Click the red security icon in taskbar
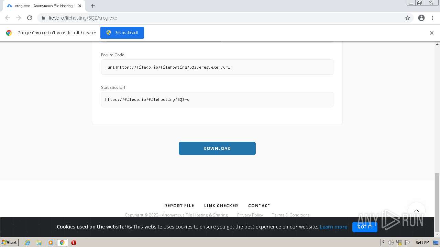440x247 pixels. (x=74, y=243)
